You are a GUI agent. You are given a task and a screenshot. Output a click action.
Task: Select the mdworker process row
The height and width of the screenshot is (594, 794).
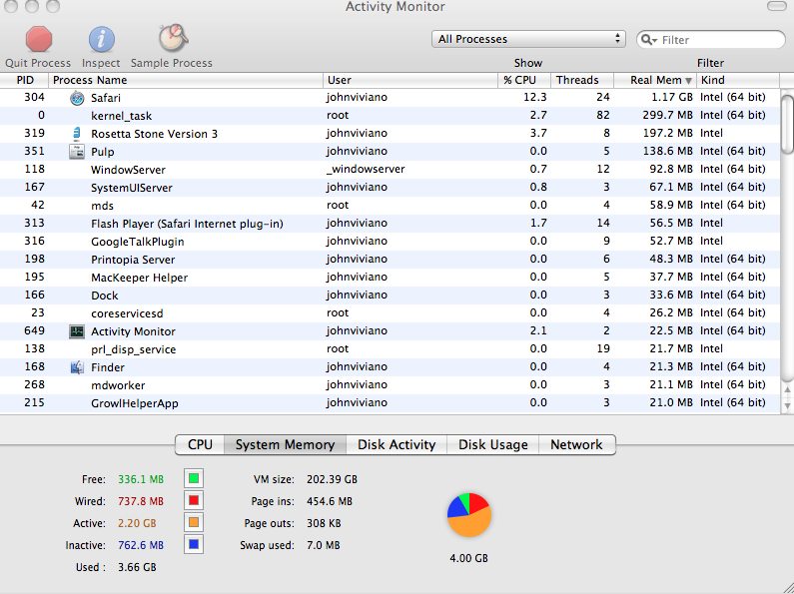390,385
